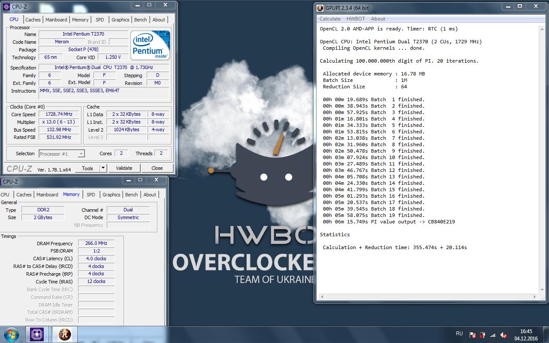The image size is (549, 343).
Task: Click the Rated FSB value '531.92 MHz'
Action: pos(59,137)
